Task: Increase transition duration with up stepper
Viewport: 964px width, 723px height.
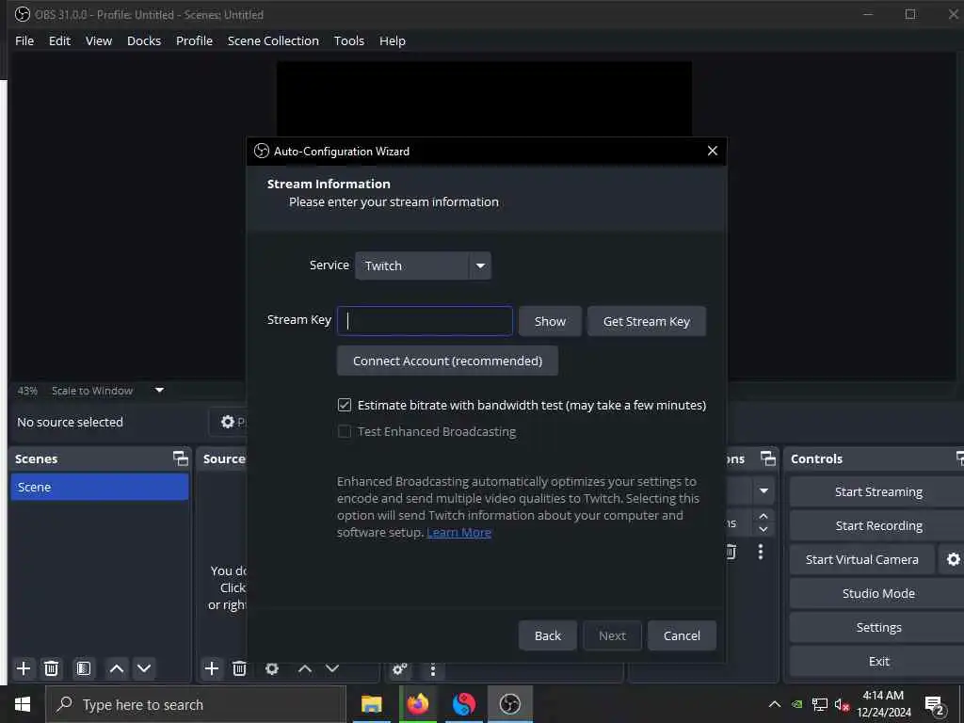Action: (763, 516)
